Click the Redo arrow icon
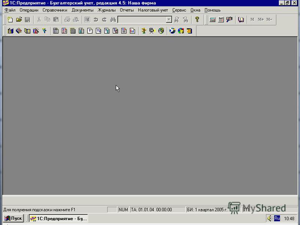300x225 pixels. tap(104, 19)
